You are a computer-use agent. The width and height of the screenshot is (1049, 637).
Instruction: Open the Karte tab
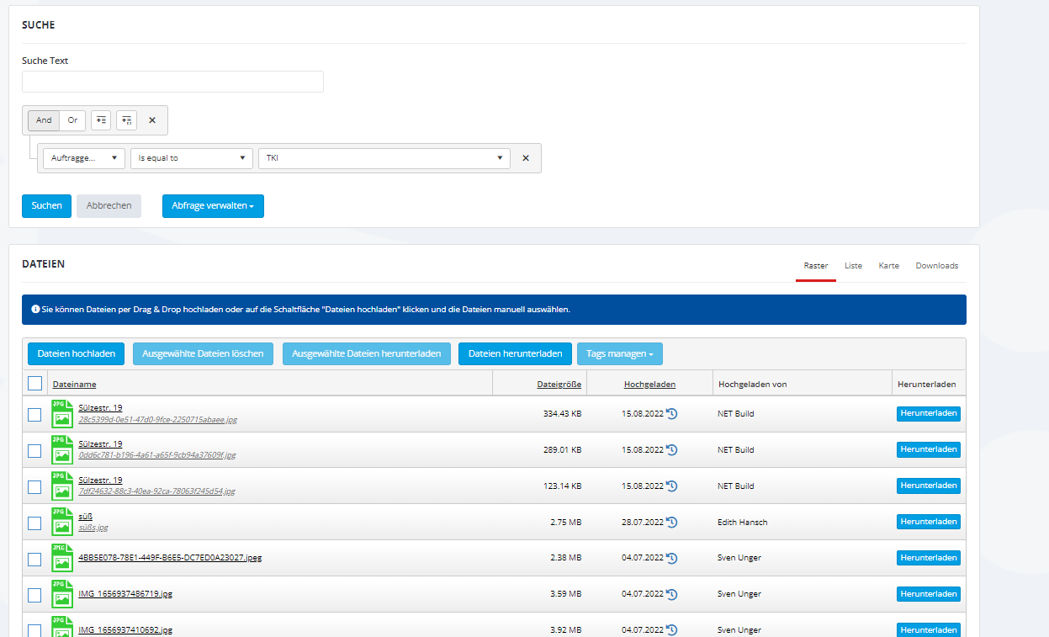888,266
